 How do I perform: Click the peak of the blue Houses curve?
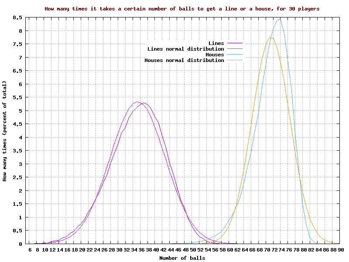[280, 19]
